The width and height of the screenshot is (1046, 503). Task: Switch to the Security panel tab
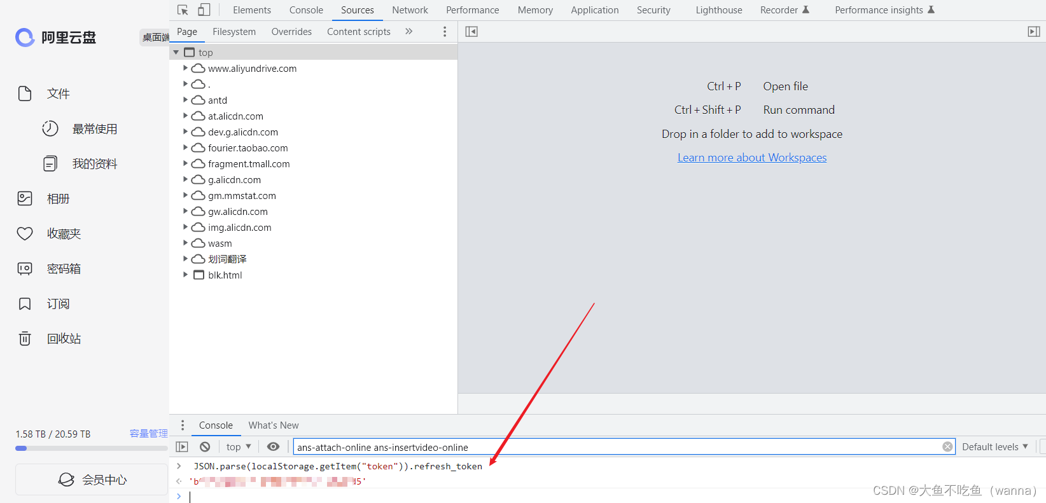653,10
